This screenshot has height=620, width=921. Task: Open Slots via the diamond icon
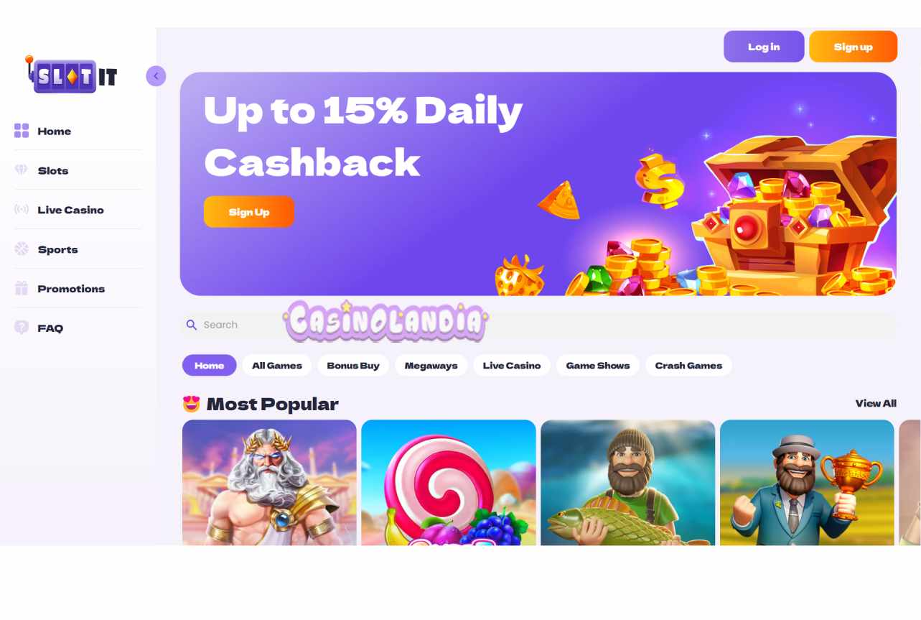click(22, 170)
